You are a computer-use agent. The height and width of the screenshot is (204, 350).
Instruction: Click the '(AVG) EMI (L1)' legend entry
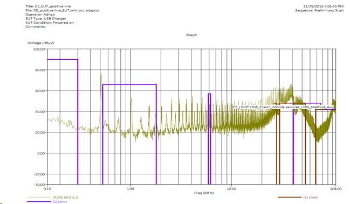coord(65,198)
